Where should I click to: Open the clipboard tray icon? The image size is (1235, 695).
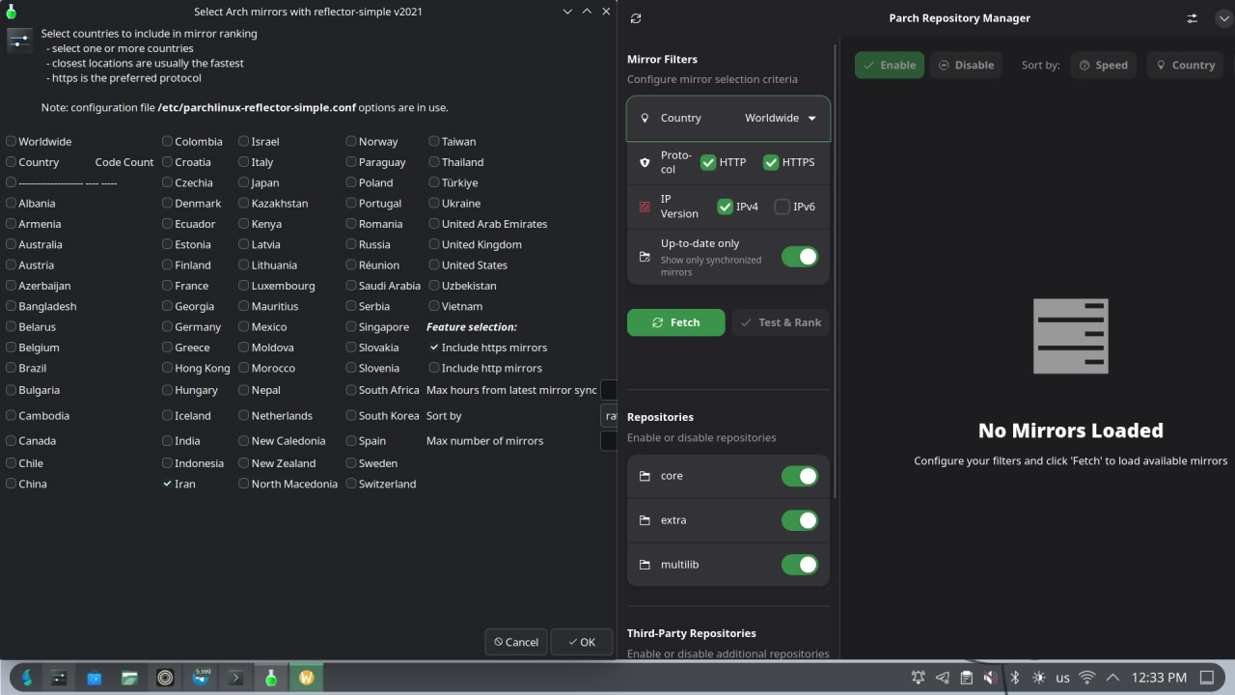(966, 678)
